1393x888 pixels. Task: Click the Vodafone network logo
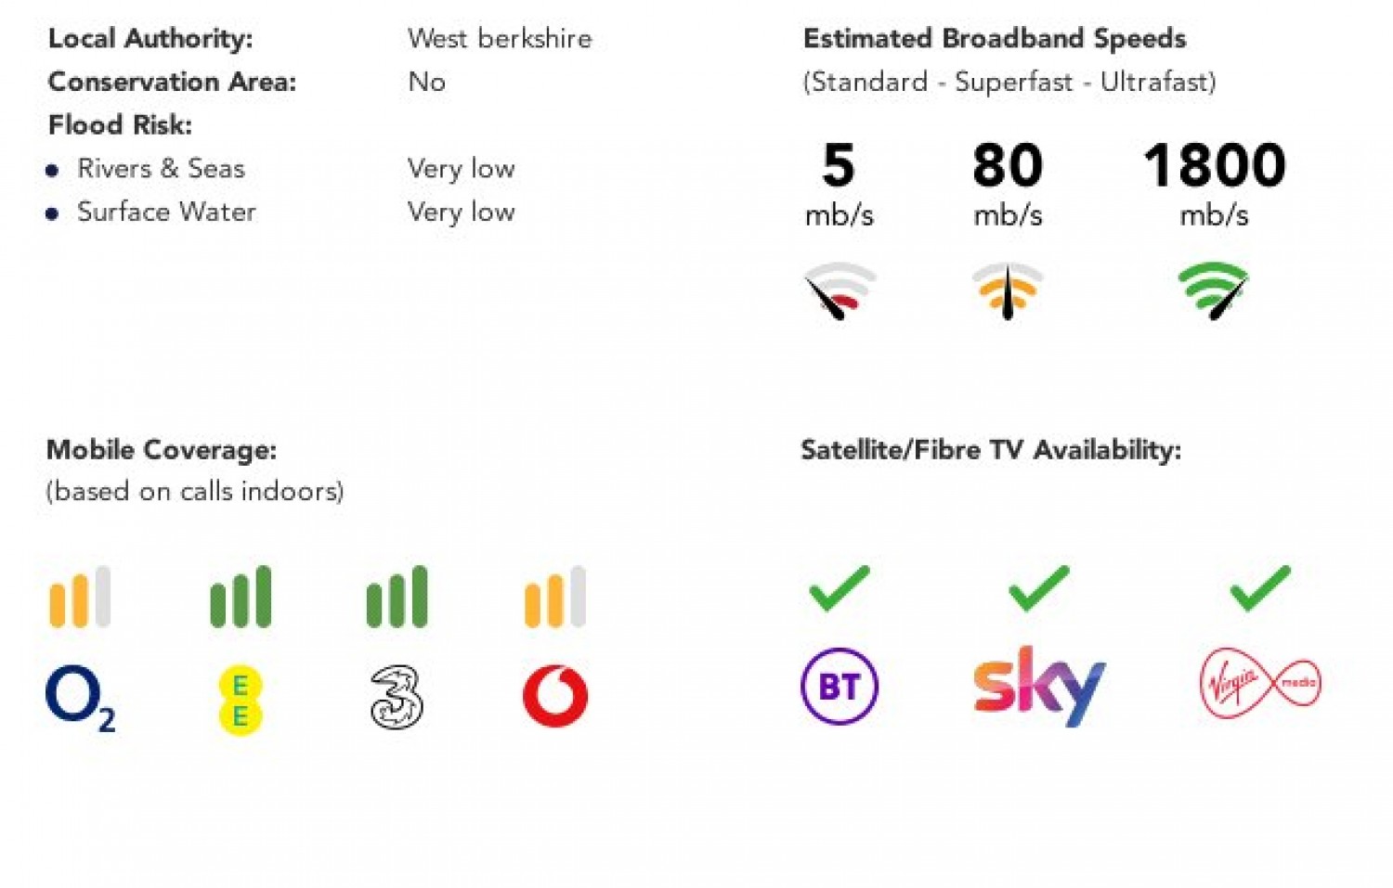[x=555, y=695]
